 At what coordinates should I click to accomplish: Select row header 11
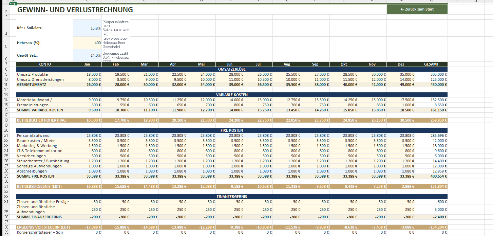[6, 85]
